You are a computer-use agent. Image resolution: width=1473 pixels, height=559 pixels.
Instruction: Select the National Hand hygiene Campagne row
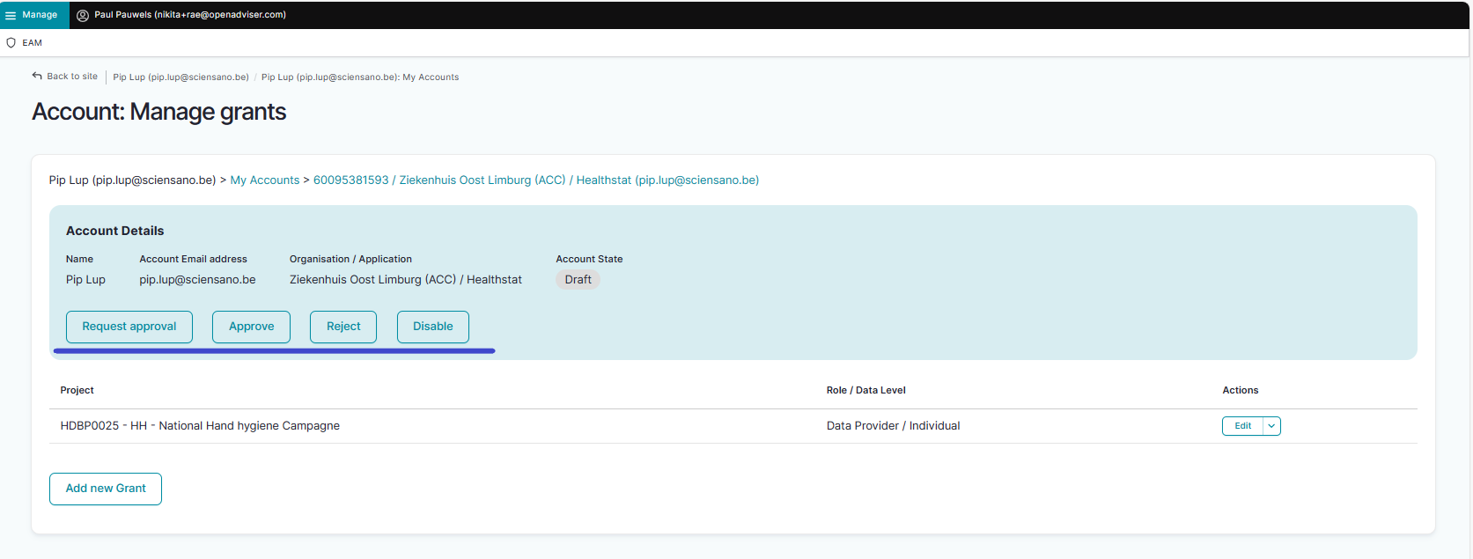point(200,426)
